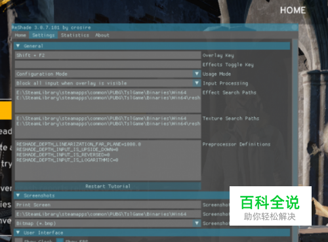Click the Restart Tutorial button

108,186
